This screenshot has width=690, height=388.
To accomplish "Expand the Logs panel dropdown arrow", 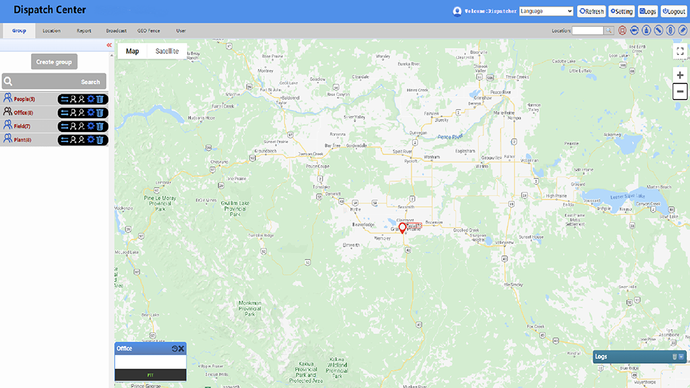I will (x=681, y=357).
